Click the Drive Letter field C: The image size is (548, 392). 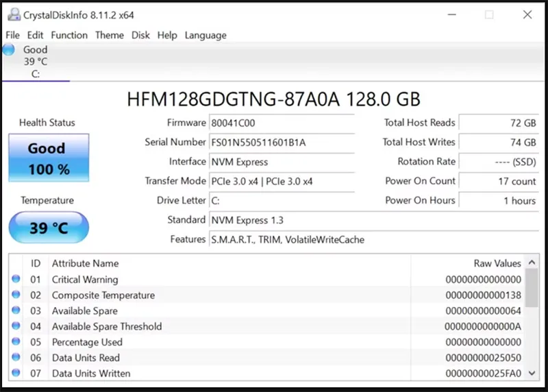(282, 201)
